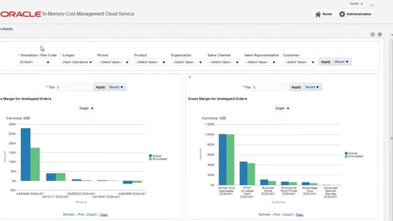Open the Admin user dropdown
Viewport: 393px width, 221px height.
point(356,4)
